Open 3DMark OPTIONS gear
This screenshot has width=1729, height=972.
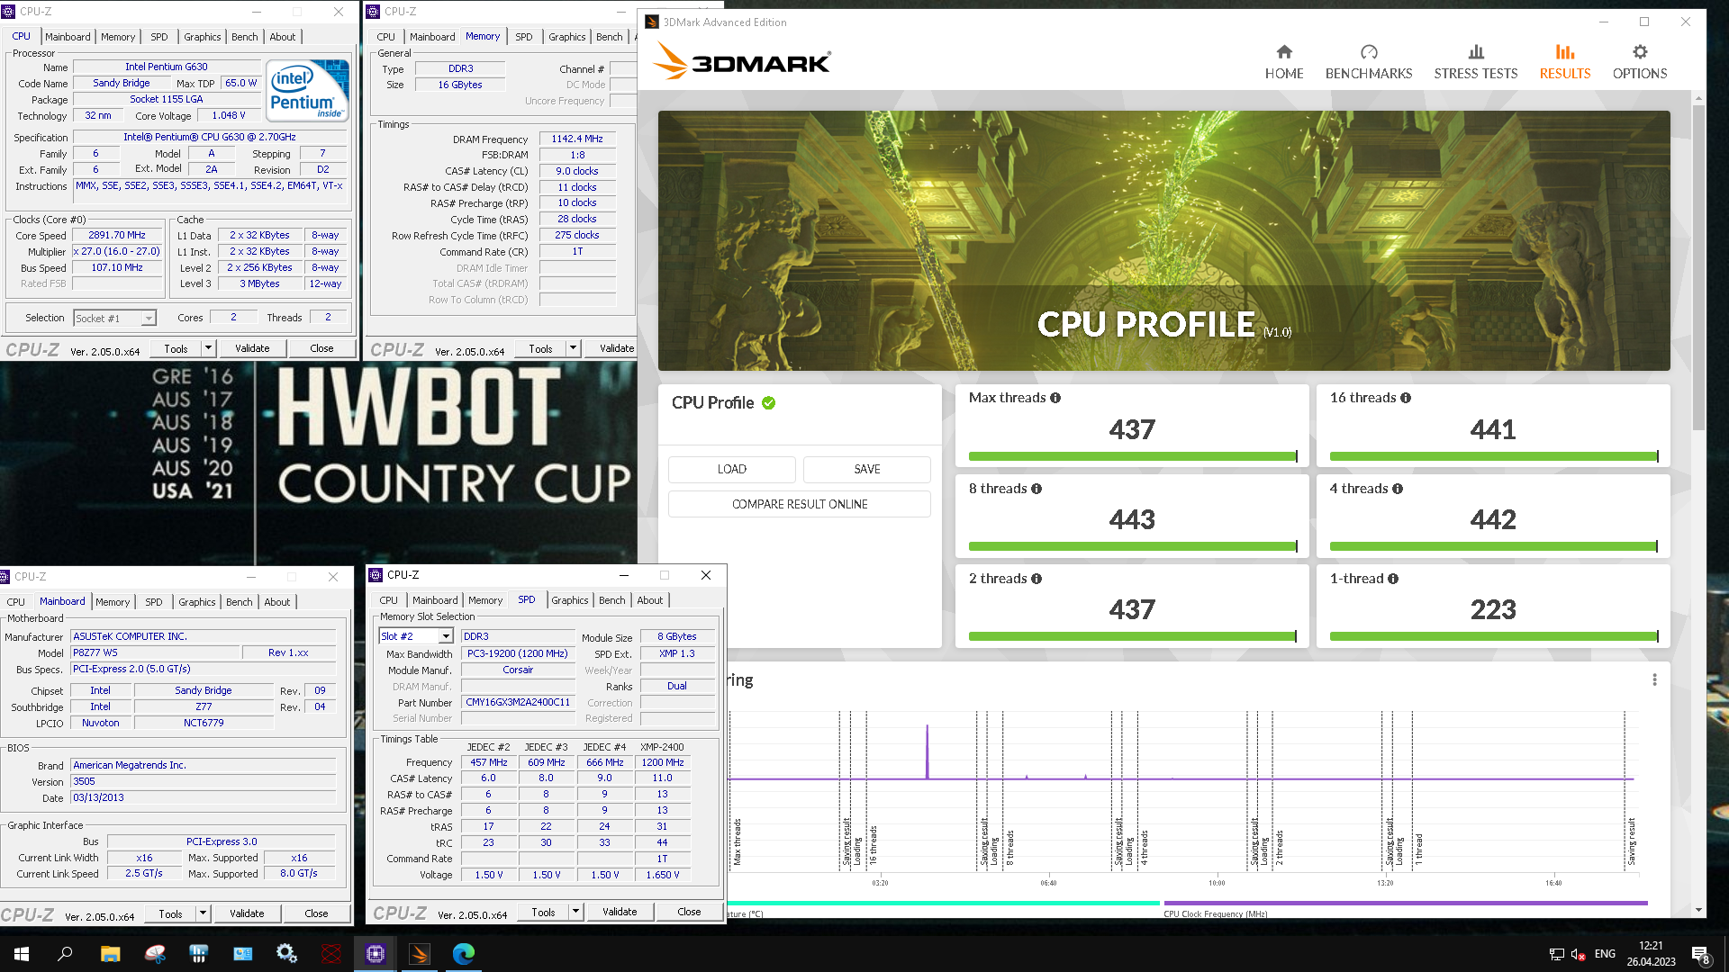click(1640, 62)
